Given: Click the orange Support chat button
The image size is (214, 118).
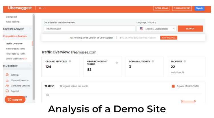Looking at the screenshot, I should pyautogui.click(x=15, y=100).
